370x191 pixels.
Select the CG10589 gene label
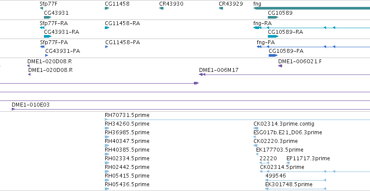pos(280,13)
